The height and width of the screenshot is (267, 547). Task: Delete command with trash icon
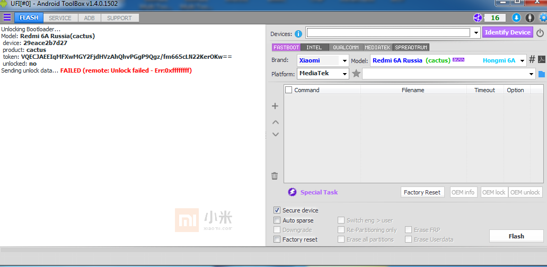275,176
